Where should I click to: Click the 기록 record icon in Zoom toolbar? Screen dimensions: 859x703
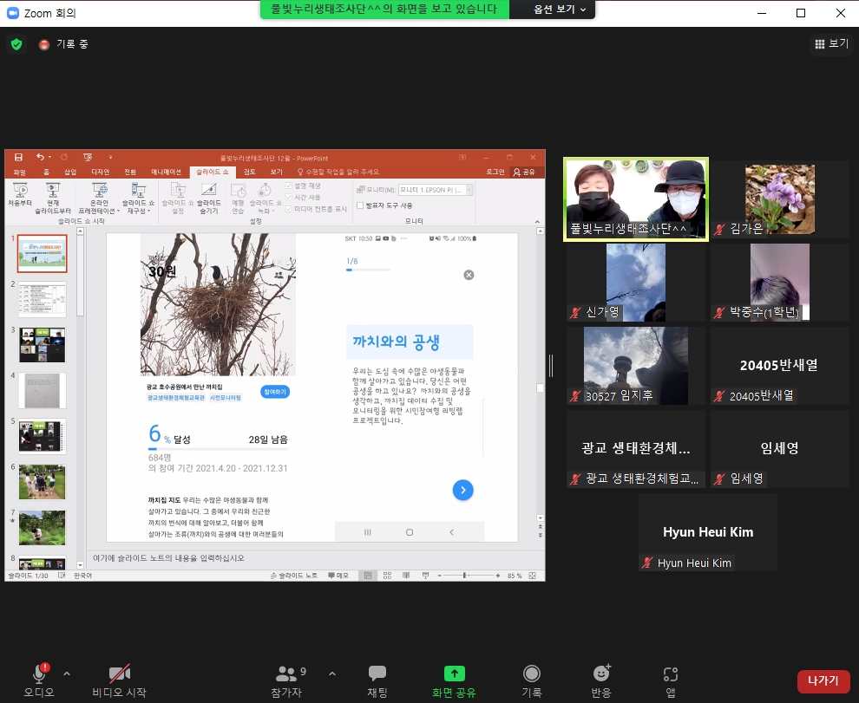531,674
